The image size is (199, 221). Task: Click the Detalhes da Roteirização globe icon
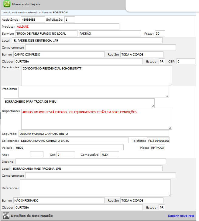(x=6, y=216)
